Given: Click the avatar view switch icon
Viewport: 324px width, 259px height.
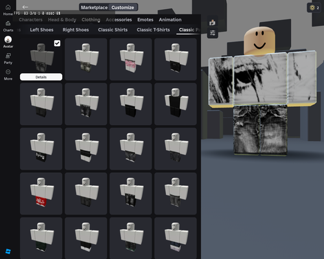Looking at the screenshot, I should [x=213, y=23].
